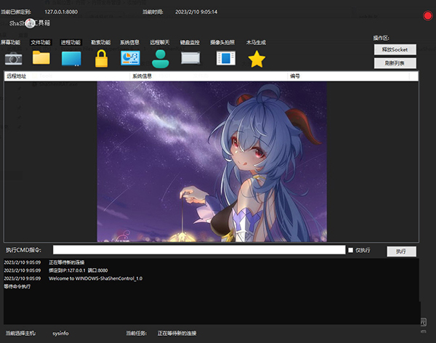Click the yellow star icon
This screenshot has height=343, width=436.
[x=257, y=59]
